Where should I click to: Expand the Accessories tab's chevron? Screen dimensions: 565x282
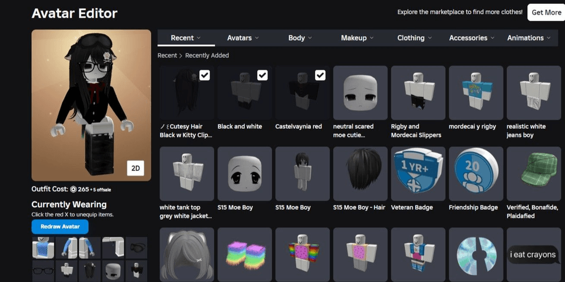[x=492, y=38]
